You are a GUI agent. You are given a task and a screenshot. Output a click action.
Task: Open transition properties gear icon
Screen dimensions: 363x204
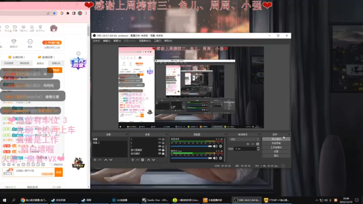[x=258, y=144]
